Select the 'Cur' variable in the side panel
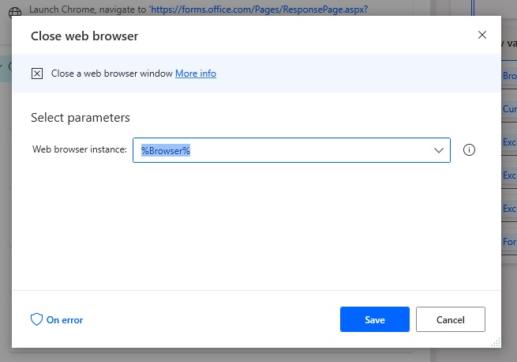 pyautogui.click(x=509, y=108)
